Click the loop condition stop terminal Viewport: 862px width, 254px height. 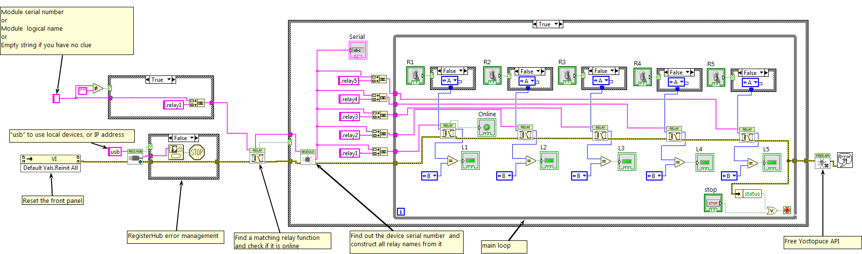[787, 210]
